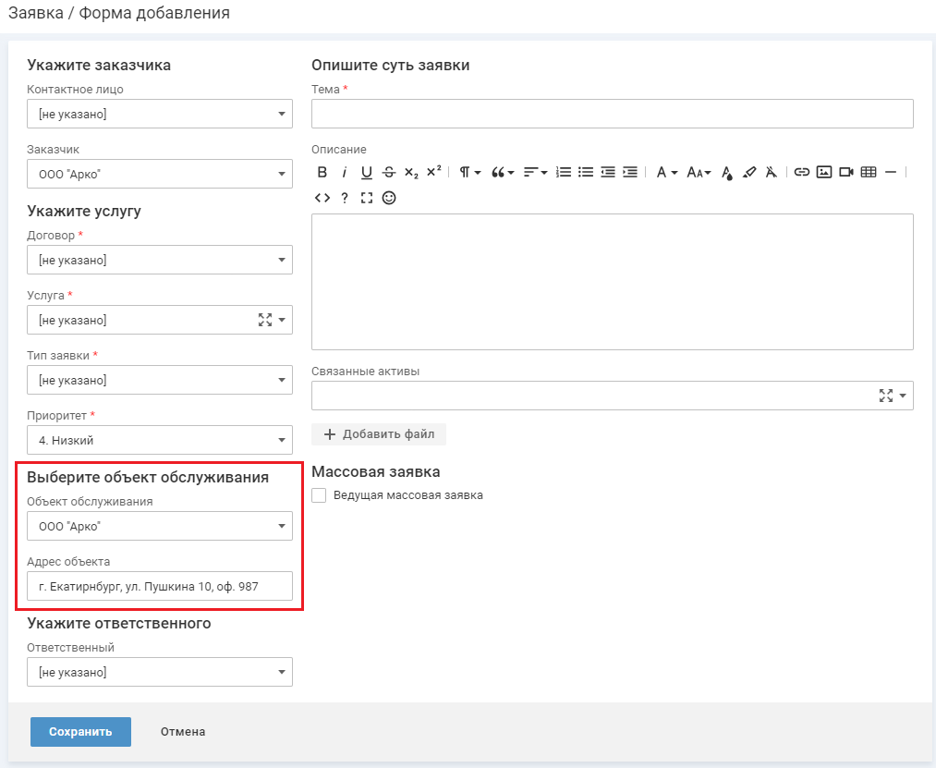Expand the Тип заявки dropdown
Viewport: 936px width, 768px height.
pyautogui.click(x=160, y=380)
